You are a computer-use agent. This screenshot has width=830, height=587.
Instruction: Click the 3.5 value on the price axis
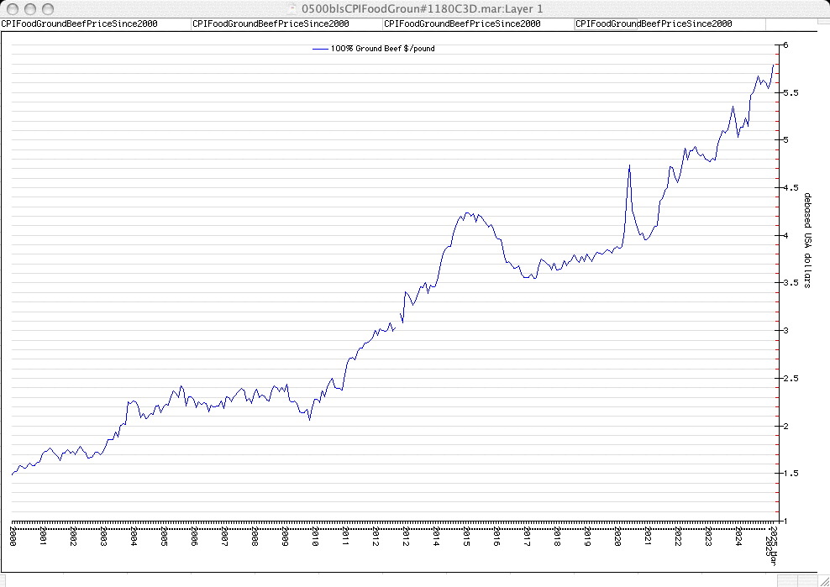791,283
